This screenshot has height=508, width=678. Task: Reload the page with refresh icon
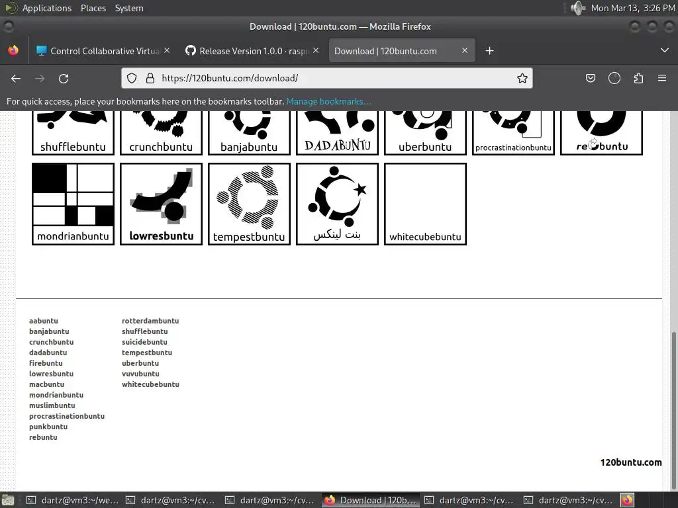[x=64, y=78]
